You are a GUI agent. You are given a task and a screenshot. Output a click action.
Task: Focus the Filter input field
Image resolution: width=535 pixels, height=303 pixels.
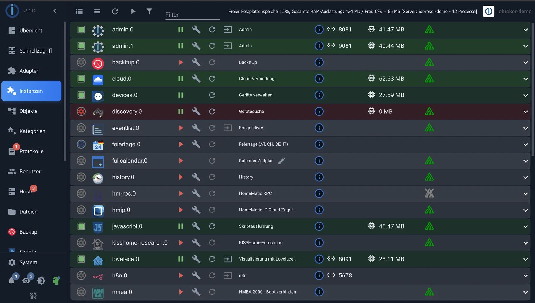click(x=192, y=15)
